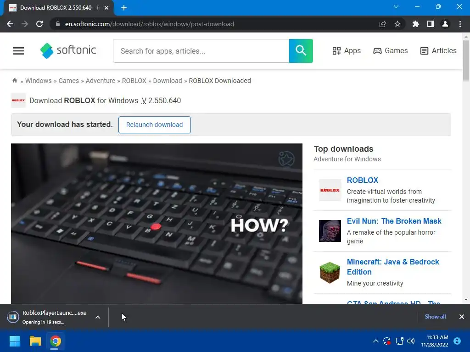Click the keyboard video thumbnail
This screenshot has width=470, height=352.
click(157, 224)
